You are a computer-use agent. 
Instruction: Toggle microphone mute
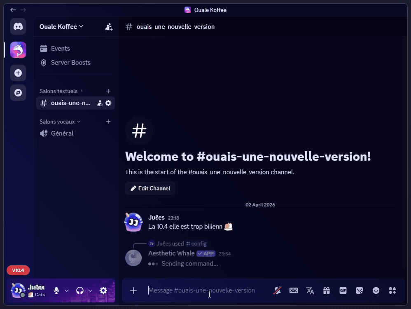click(56, 290)
